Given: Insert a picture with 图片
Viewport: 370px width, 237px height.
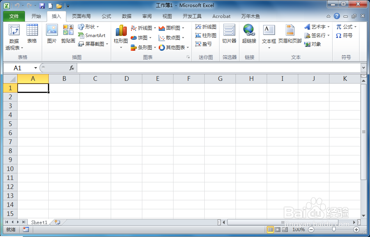Looking at the screenshot, I should coord(52,34).
